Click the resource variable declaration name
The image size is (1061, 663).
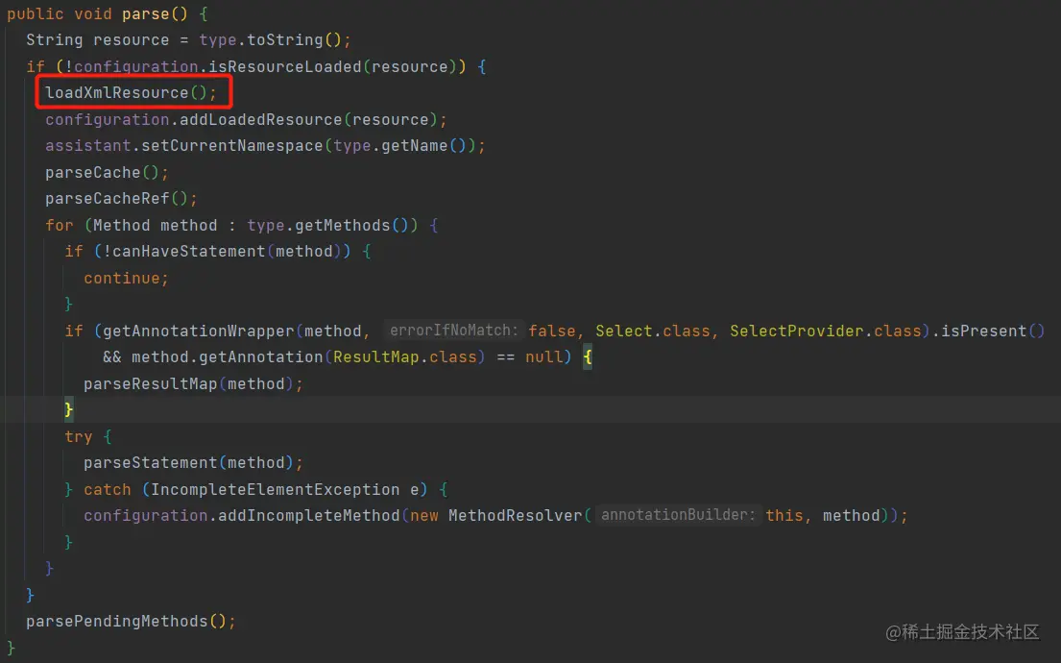(132, 40)
